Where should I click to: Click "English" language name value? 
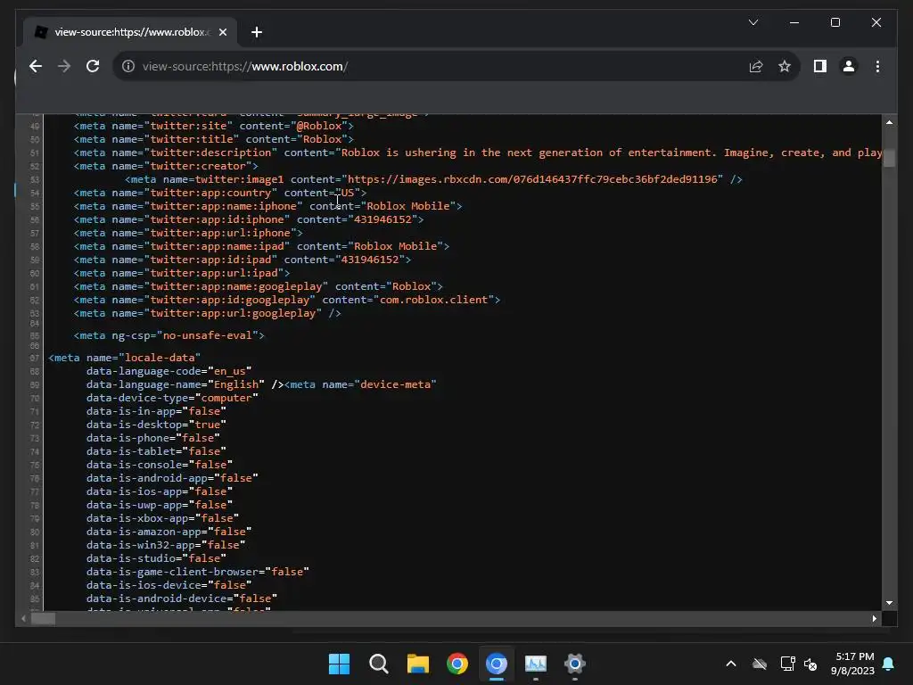(x=235, y=384)
